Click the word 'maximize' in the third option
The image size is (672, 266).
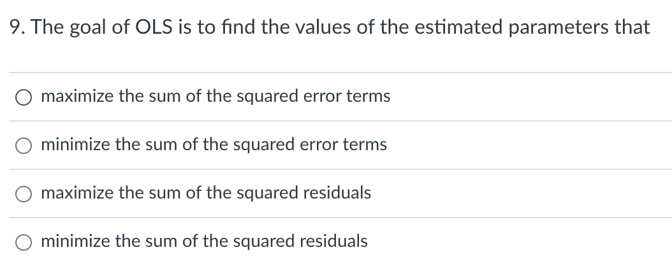78,193
